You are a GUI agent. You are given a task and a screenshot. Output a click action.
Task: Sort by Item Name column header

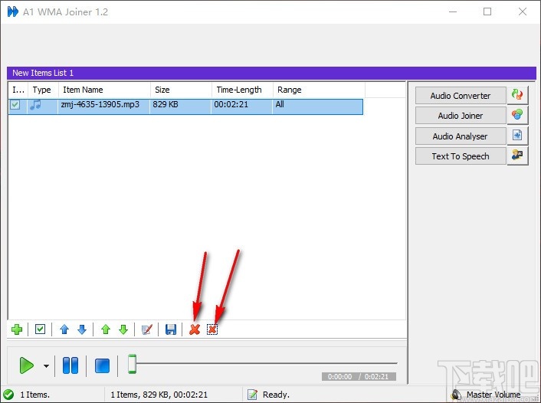(x=104, y=90)
